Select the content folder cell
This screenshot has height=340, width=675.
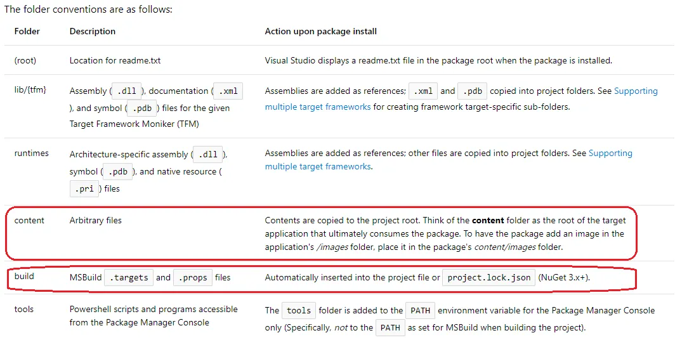30,220
